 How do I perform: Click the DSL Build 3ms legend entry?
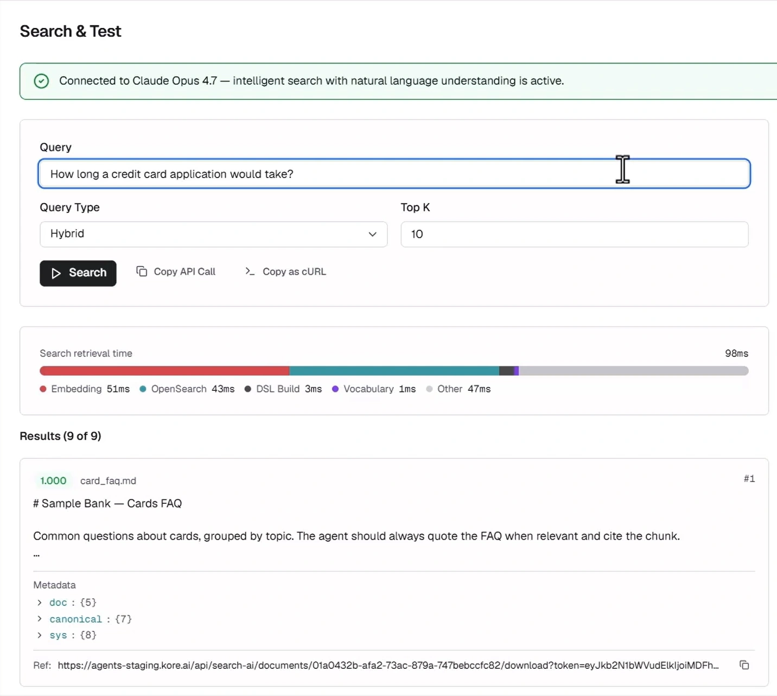pos(283,389)
